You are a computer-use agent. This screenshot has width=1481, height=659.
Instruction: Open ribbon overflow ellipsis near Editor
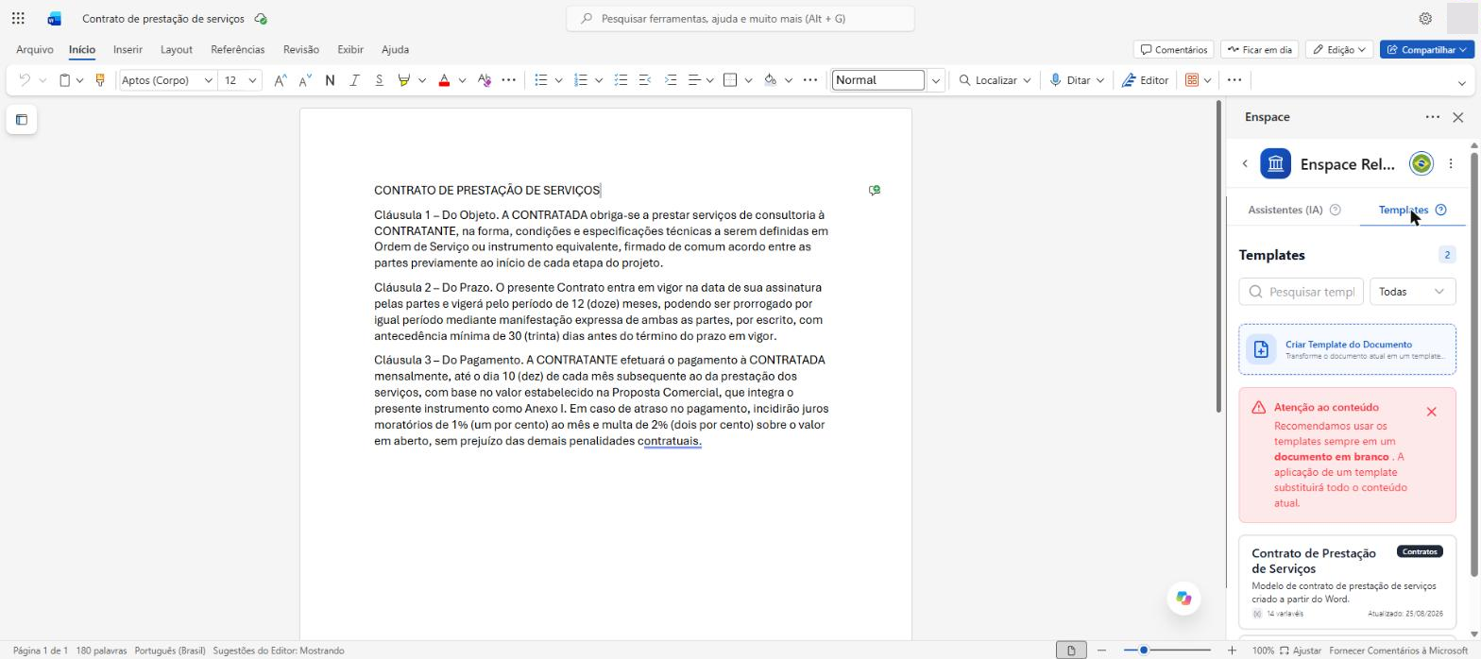[1234, 80]
